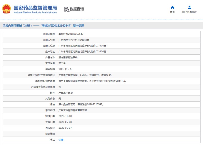
Task: Click the 生效日期 row label
Action: click(x=50, y=122)
